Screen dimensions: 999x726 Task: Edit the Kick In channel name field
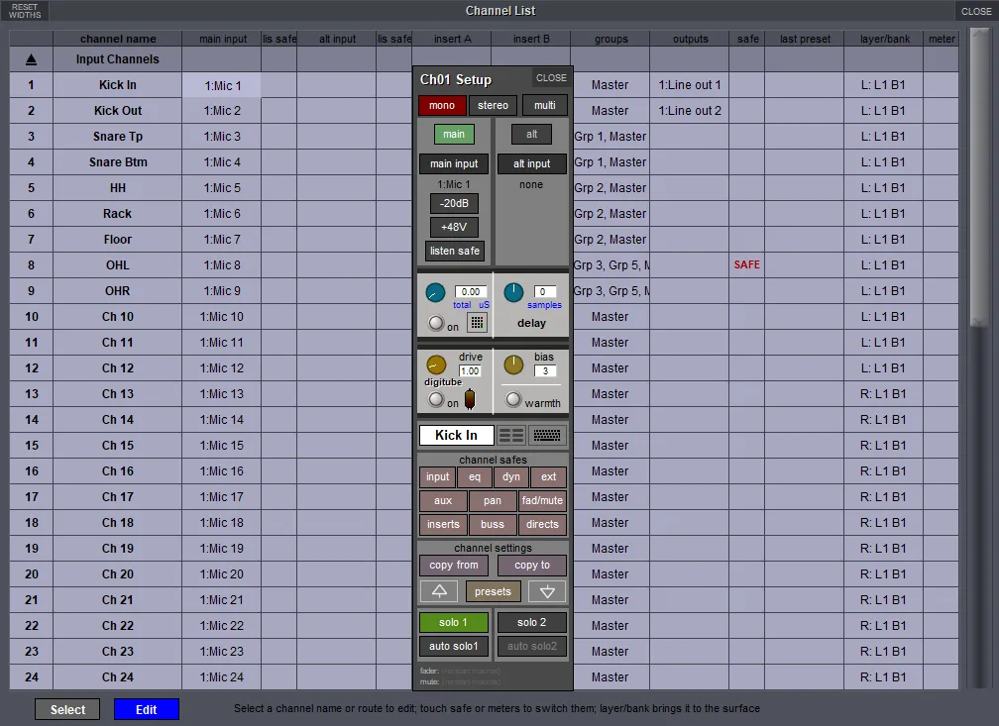tap(456, 435)
